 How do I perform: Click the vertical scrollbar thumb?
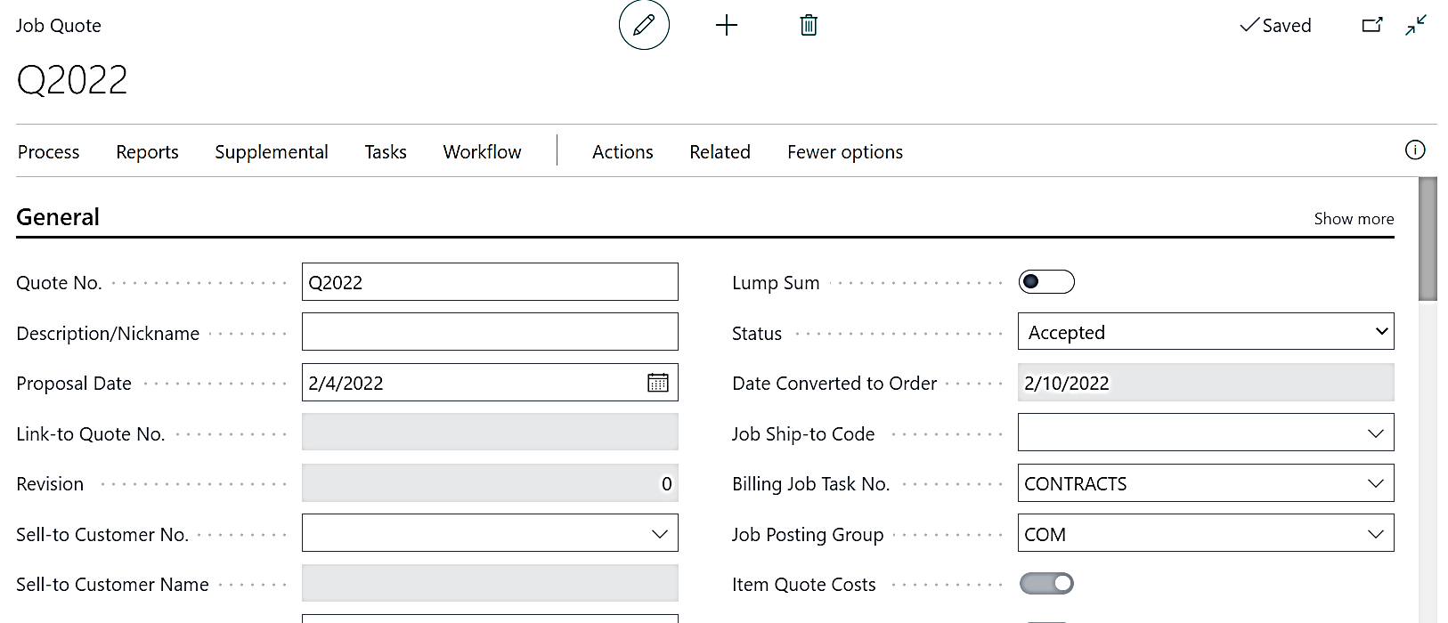tap(1428, 239)
